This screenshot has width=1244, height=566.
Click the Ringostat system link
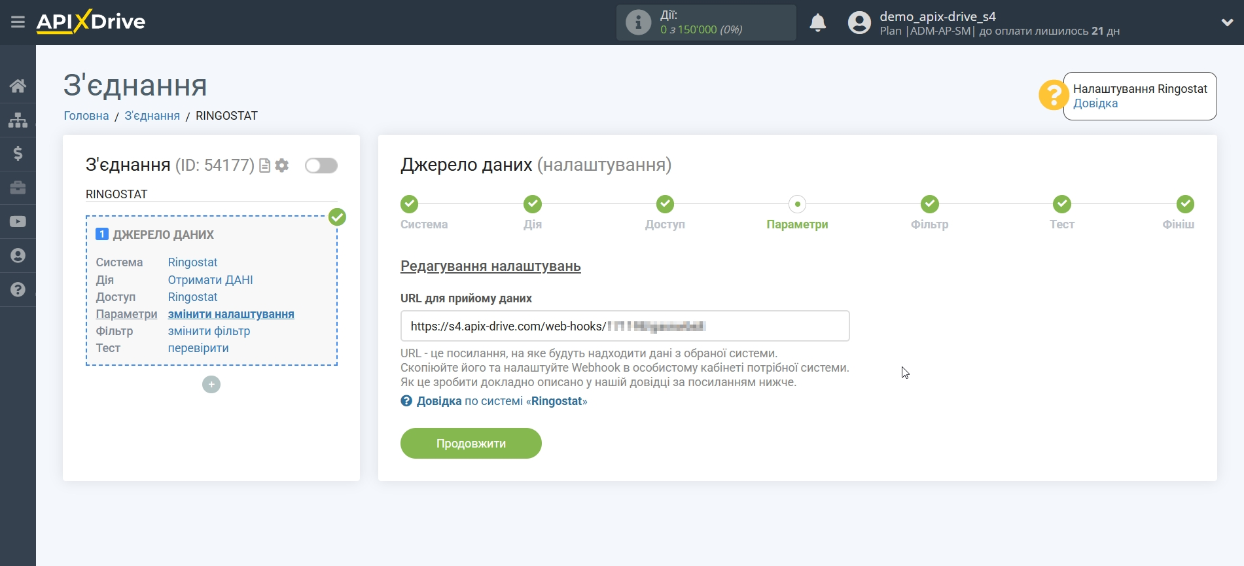(x=192, y=262)
